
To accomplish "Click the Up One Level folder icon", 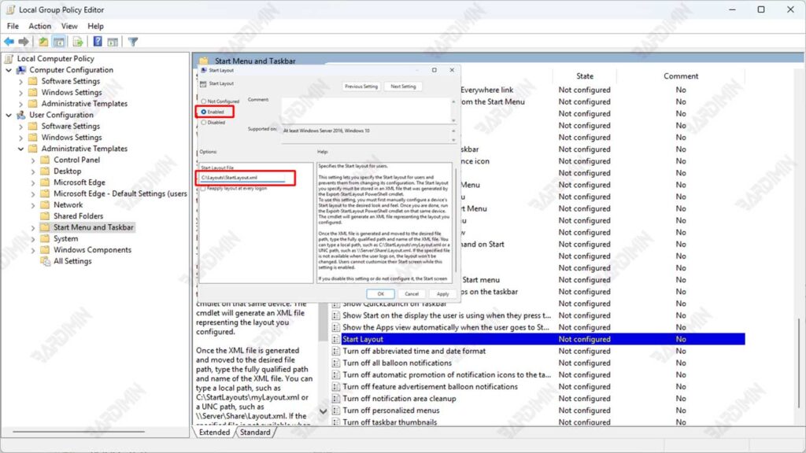I will coord(43,42).
